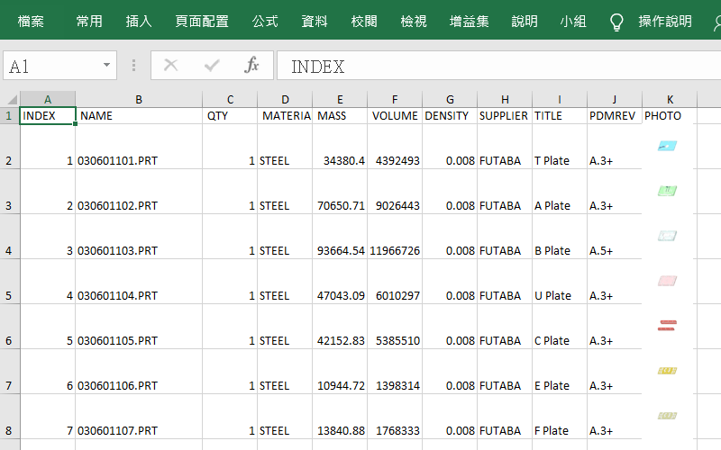Viewport: 721px width, 450px height.
Task: Click the formula bar cancel X icon
Action: pos(171,66)
